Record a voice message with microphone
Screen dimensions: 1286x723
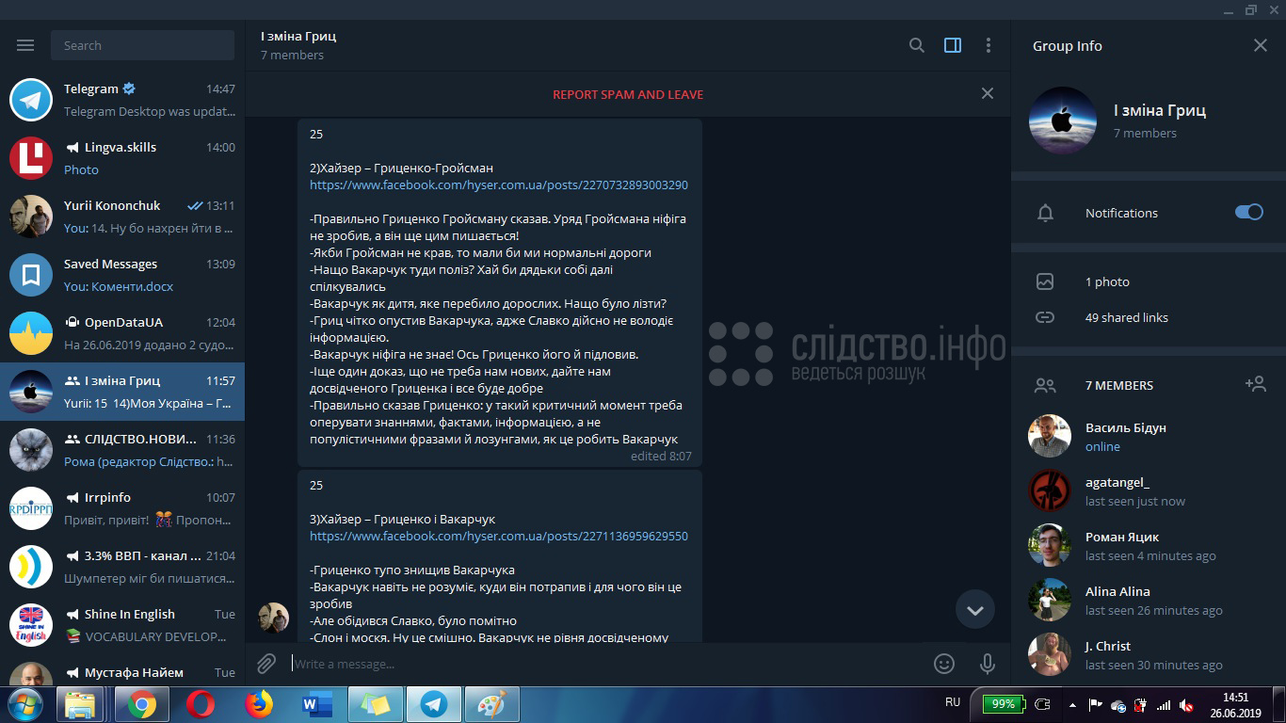(988, 664)
